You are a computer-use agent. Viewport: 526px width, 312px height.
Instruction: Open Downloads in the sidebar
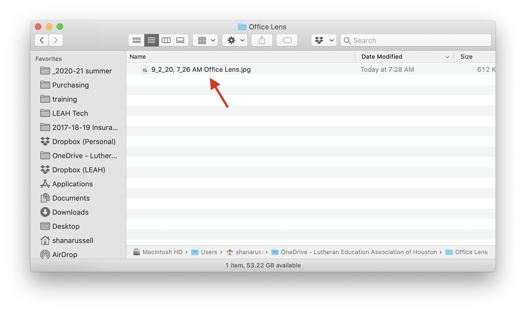tap(78, 212)
